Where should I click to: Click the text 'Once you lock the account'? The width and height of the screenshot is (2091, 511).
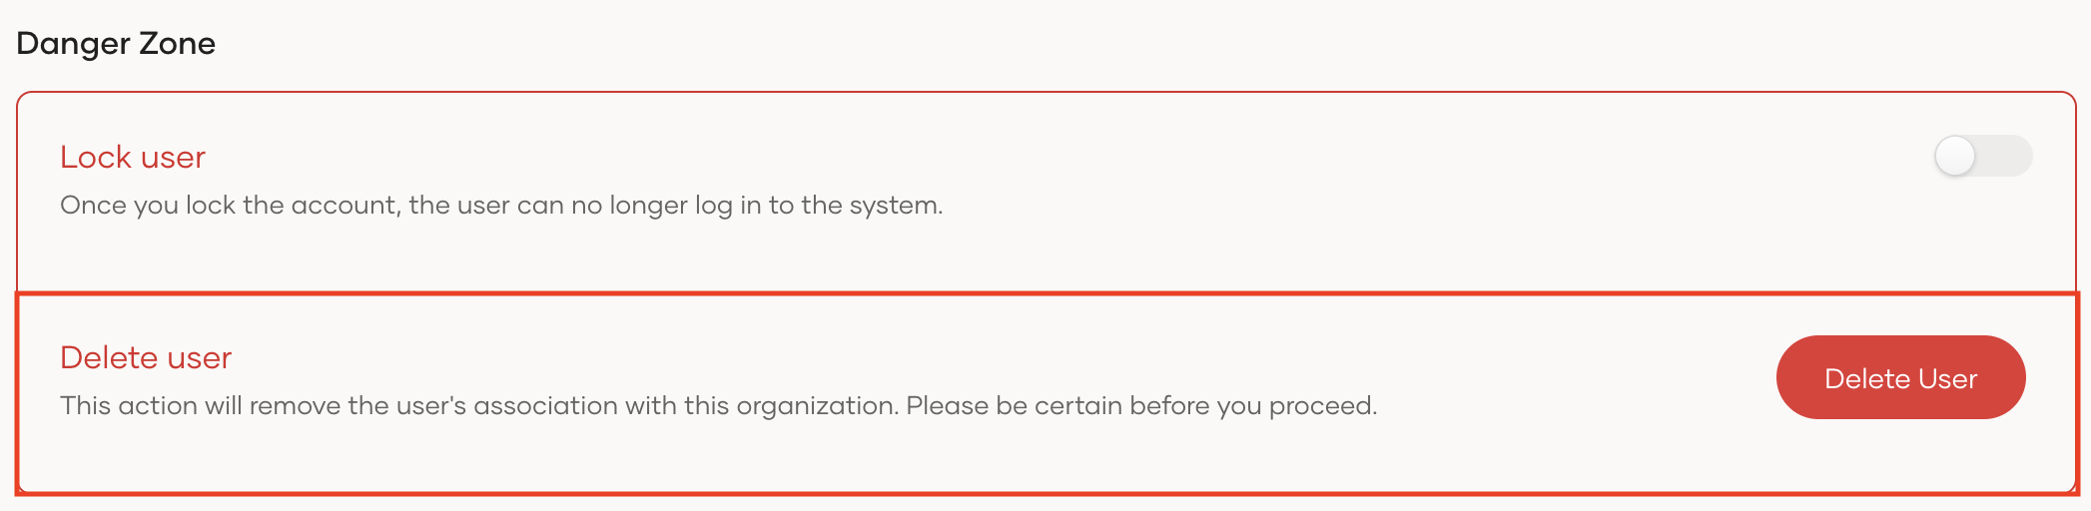[x=229, y=206]
